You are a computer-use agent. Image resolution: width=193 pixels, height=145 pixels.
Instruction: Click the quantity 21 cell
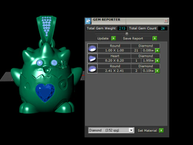[136, 50]
